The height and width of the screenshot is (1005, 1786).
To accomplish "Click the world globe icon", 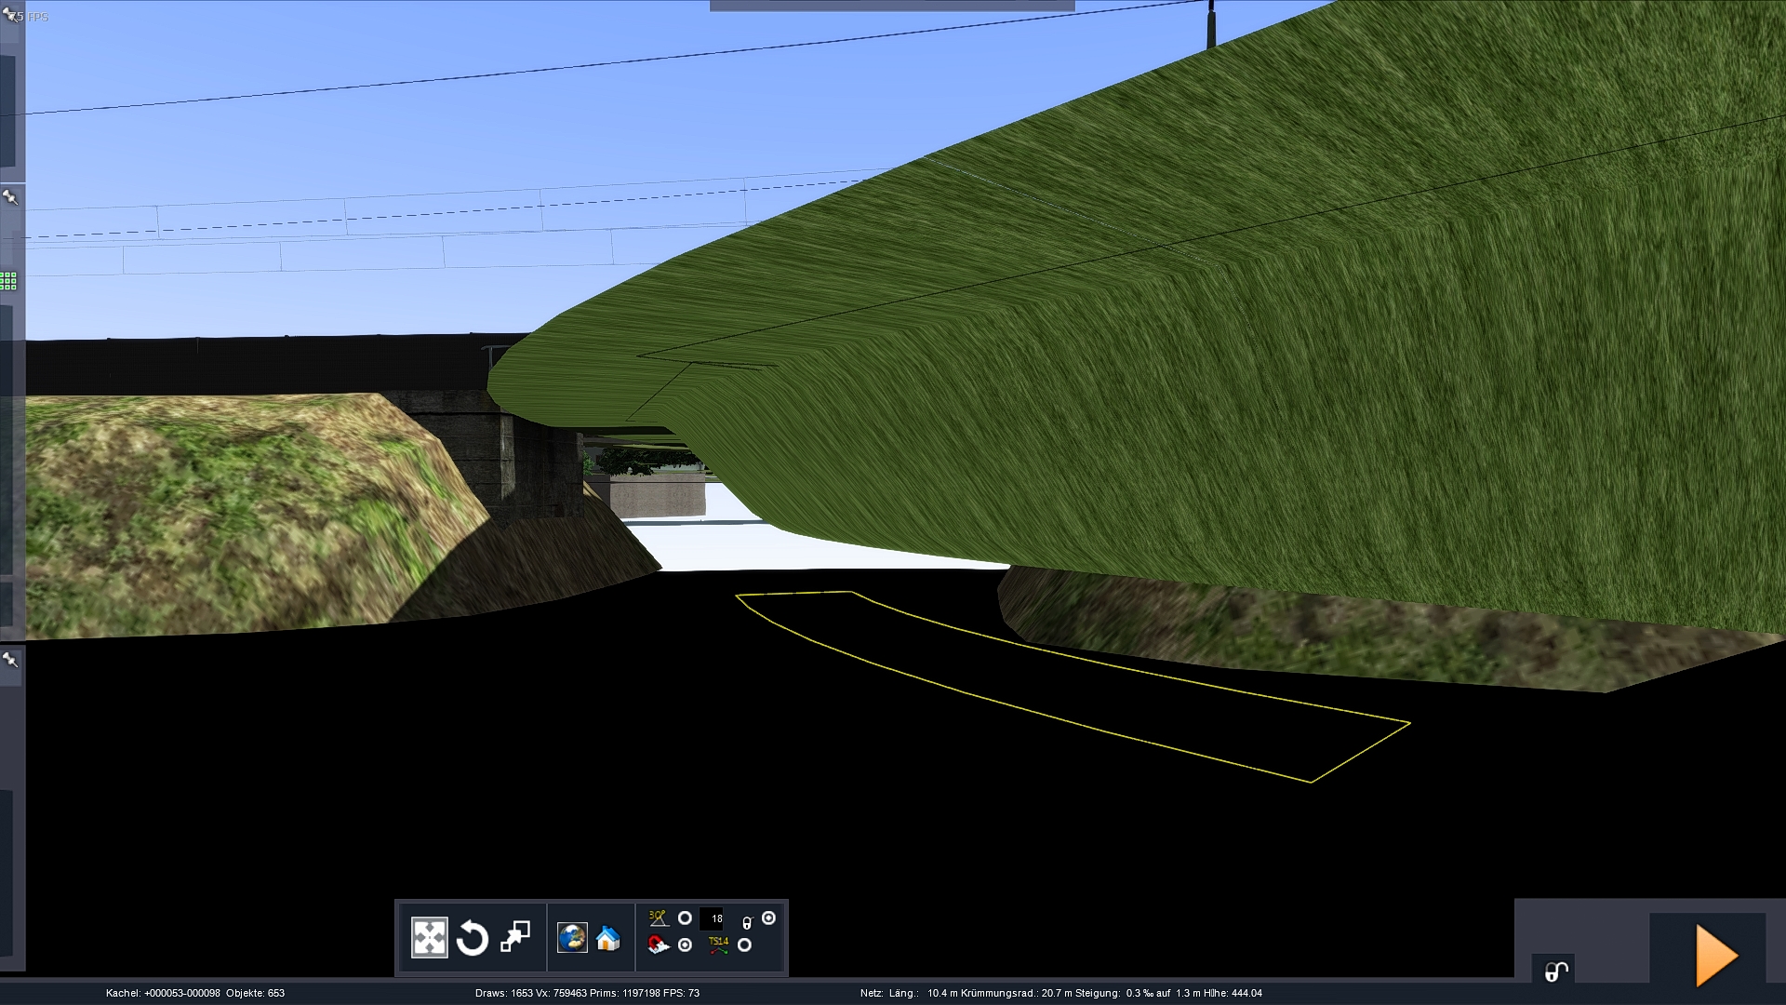I will pyautogui.click(x=572, y=938).
